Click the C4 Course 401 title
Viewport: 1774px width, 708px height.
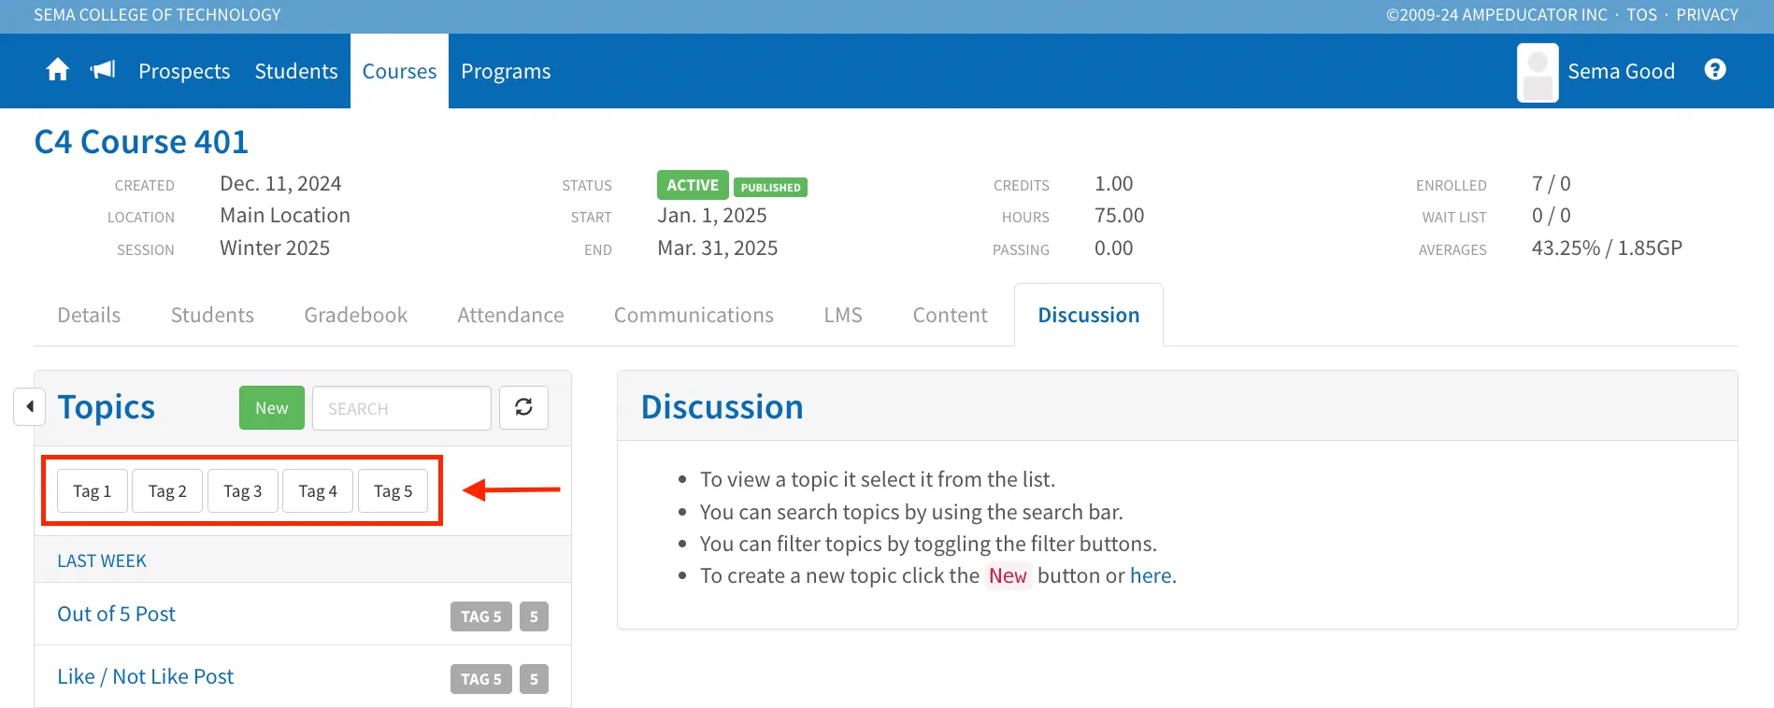coord(141,142)
